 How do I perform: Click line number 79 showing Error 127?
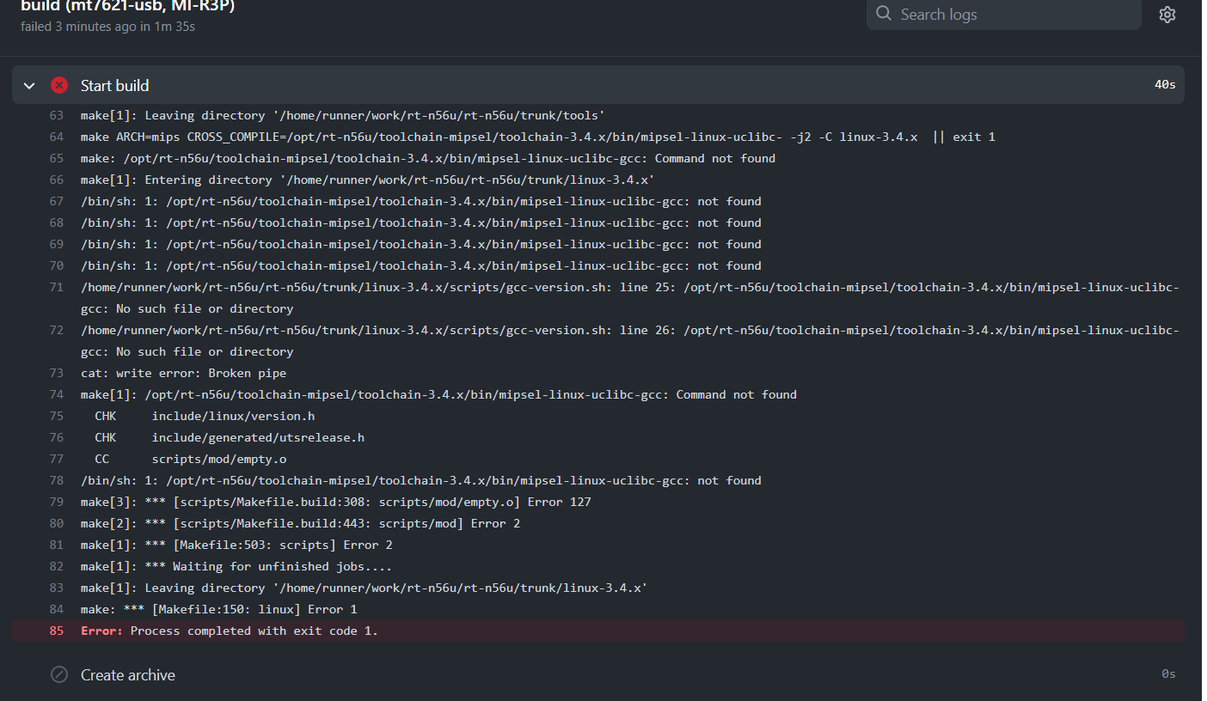[x=56, y=501]
